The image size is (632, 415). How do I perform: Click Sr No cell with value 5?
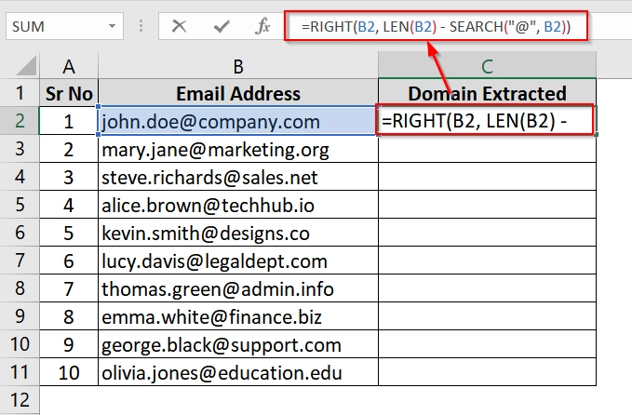click(x=69, y=233)
